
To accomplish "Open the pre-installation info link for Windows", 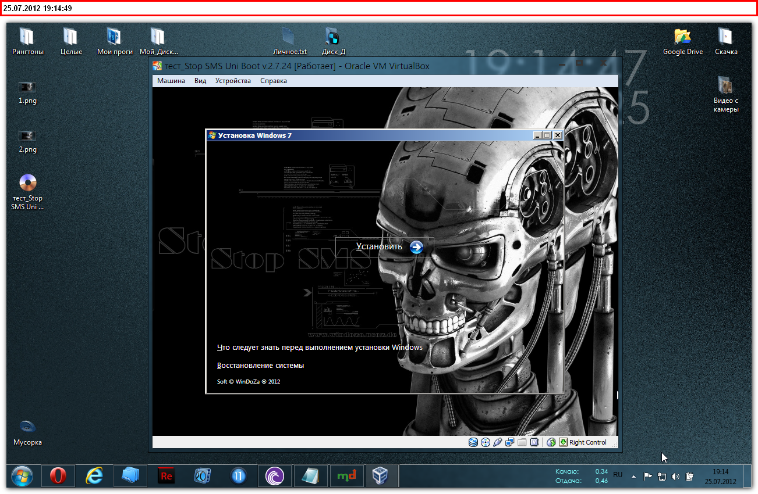I will pos(320,348).
